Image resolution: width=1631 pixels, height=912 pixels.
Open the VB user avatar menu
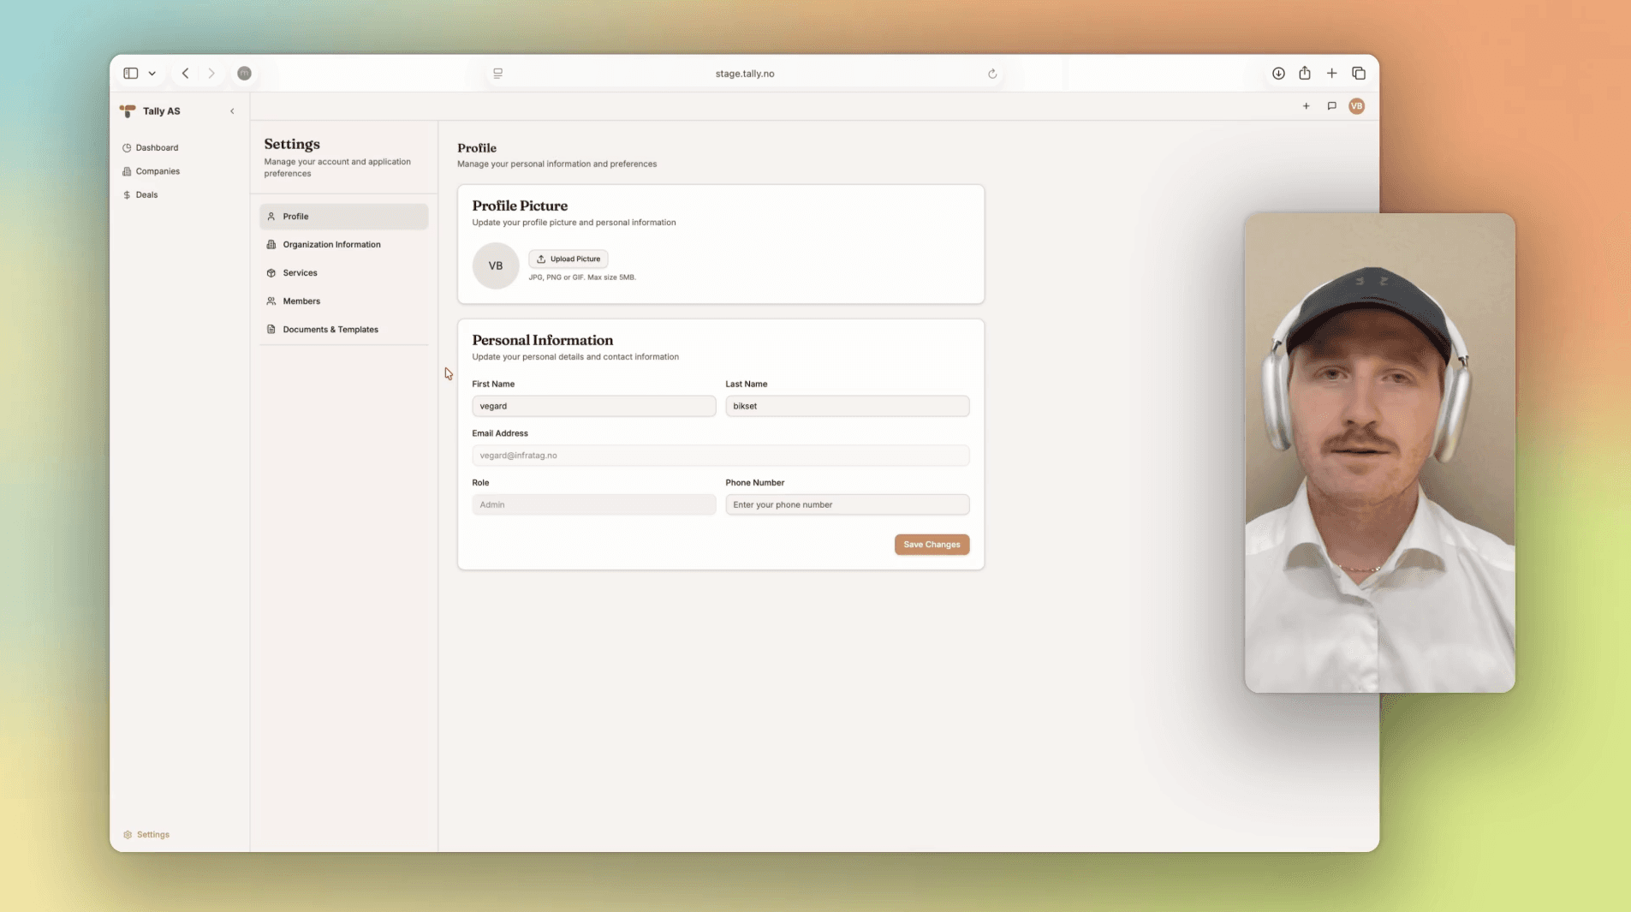pos(1356,106)
